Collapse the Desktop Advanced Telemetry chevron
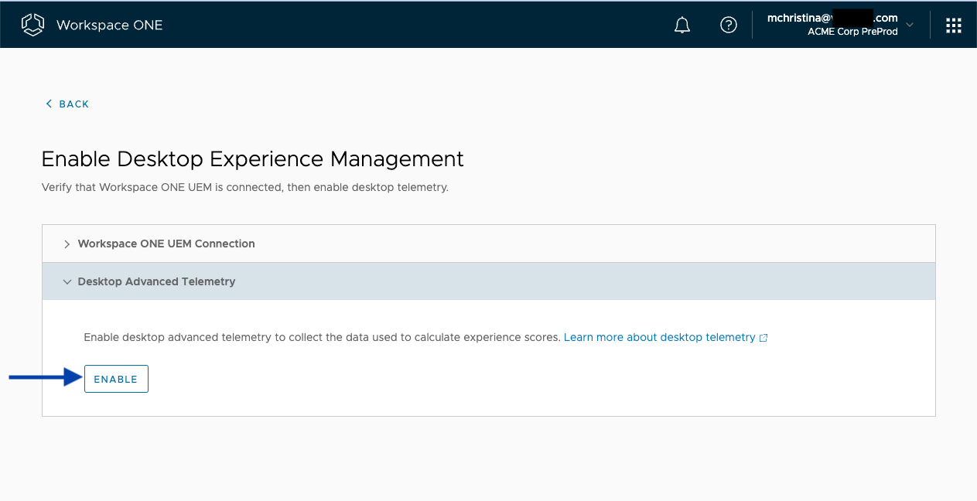 (67, 282)
